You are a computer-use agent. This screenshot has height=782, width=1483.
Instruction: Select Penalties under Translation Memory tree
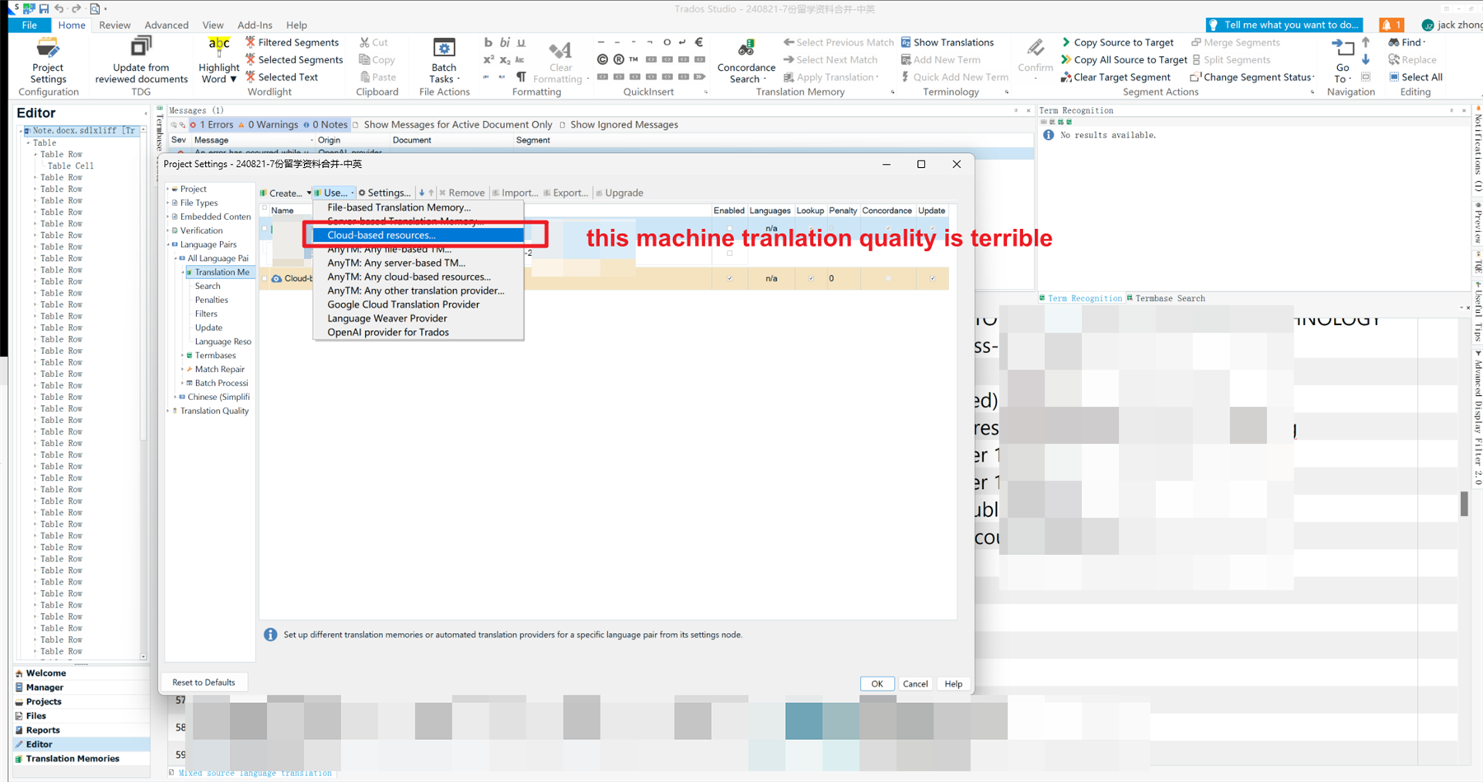point(212,300)
